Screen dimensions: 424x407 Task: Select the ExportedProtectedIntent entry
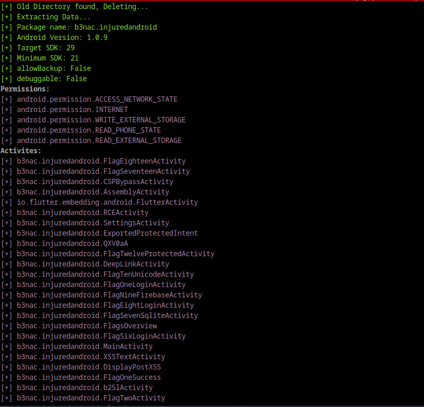[99, 233]
